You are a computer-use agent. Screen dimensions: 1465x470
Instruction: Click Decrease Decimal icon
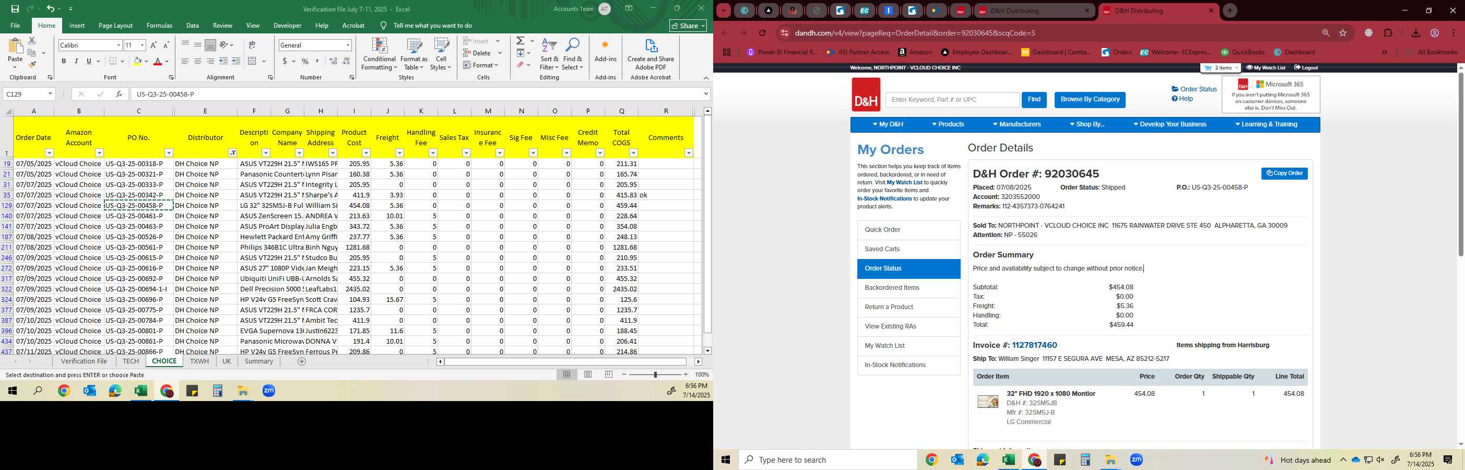click(346, 62)
